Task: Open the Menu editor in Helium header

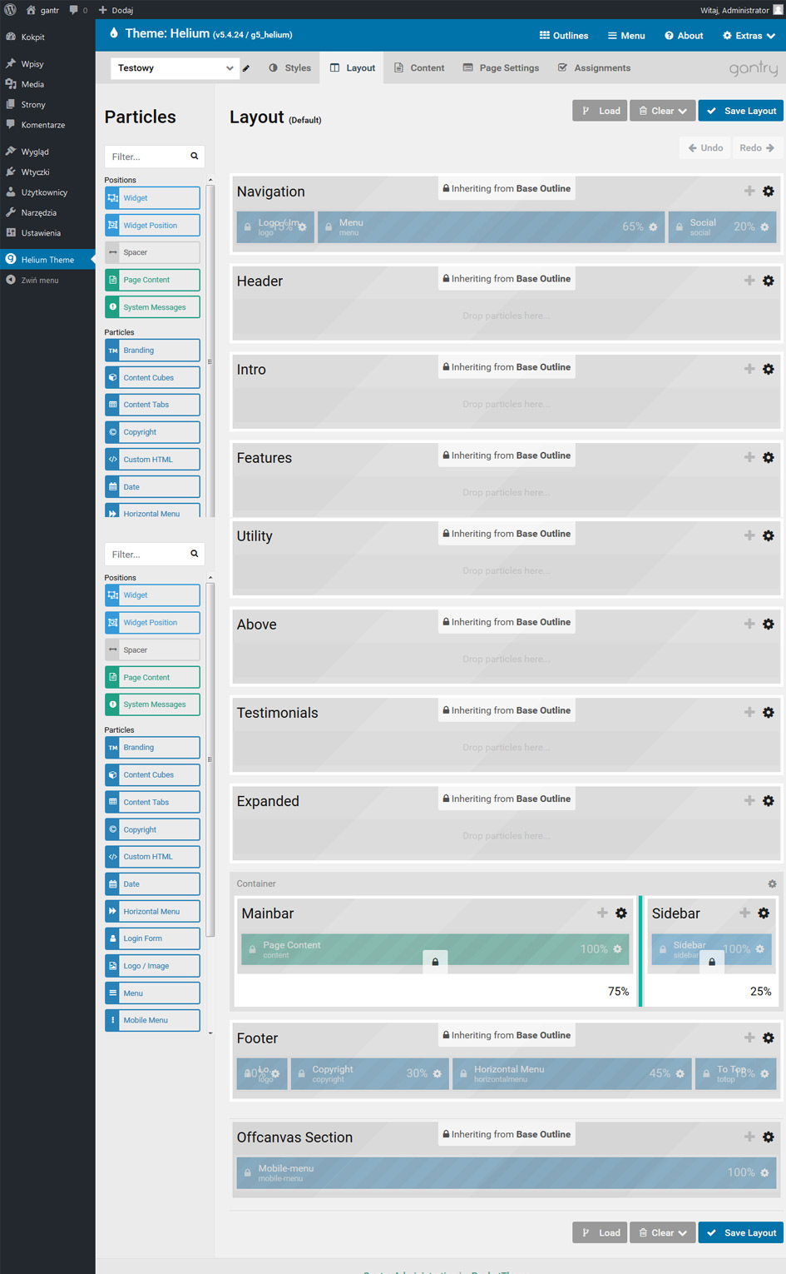Action: coord(626,36)
